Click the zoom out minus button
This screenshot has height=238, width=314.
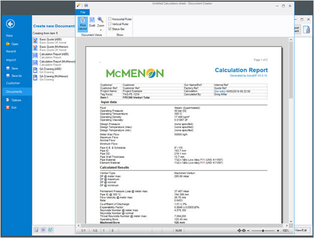248,230
